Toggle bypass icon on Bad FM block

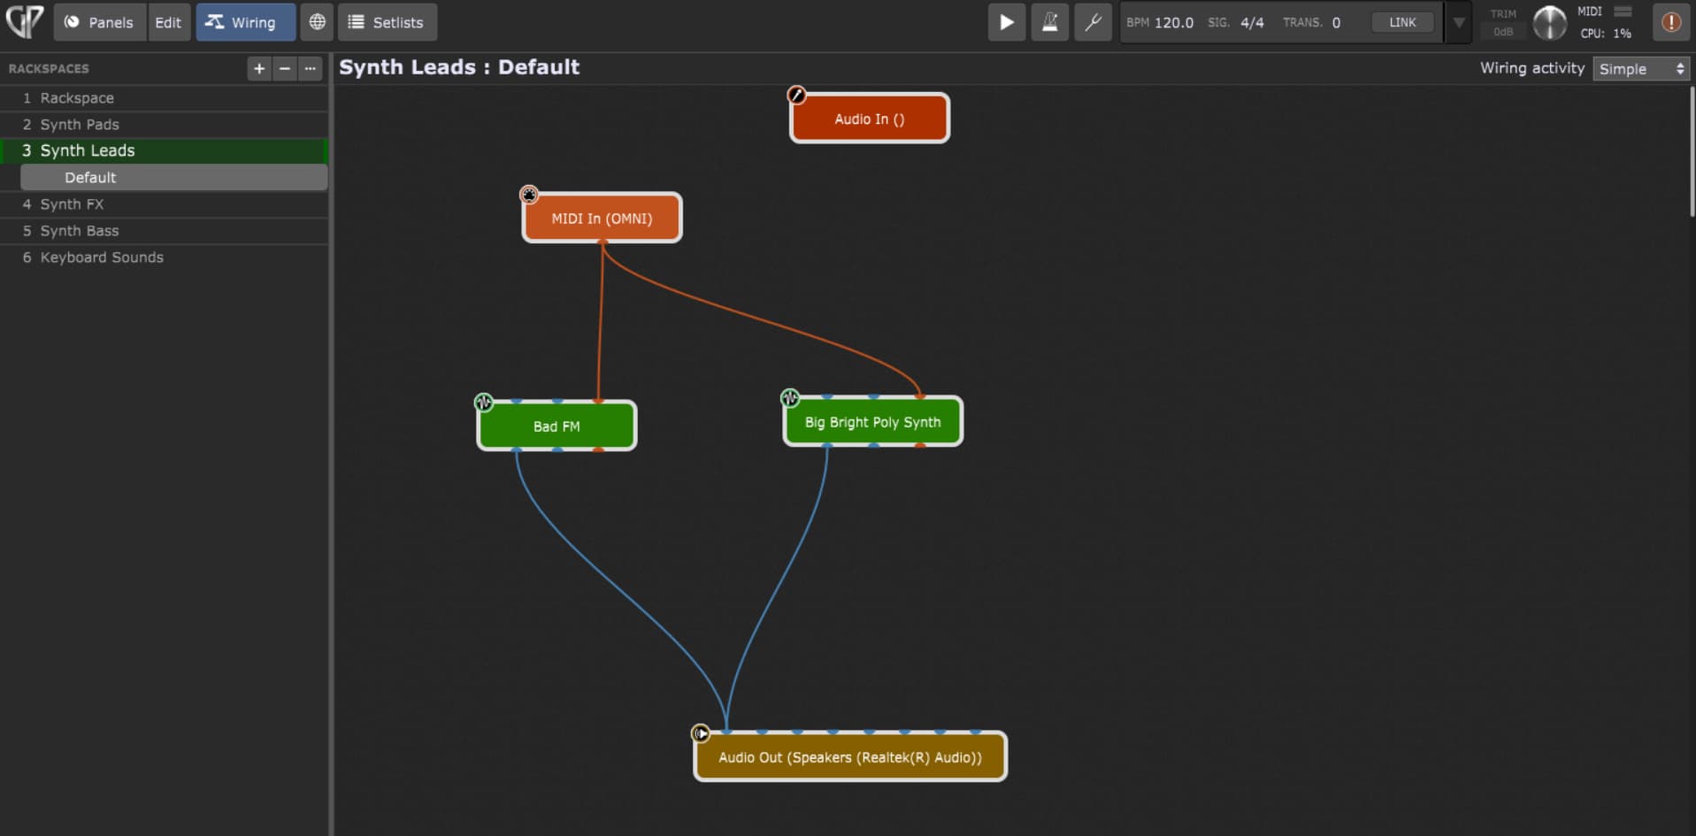point(483,403)
